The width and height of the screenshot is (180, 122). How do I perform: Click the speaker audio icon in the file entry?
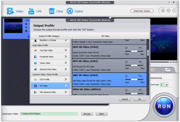pyautogui.click(x=26, y=28)
